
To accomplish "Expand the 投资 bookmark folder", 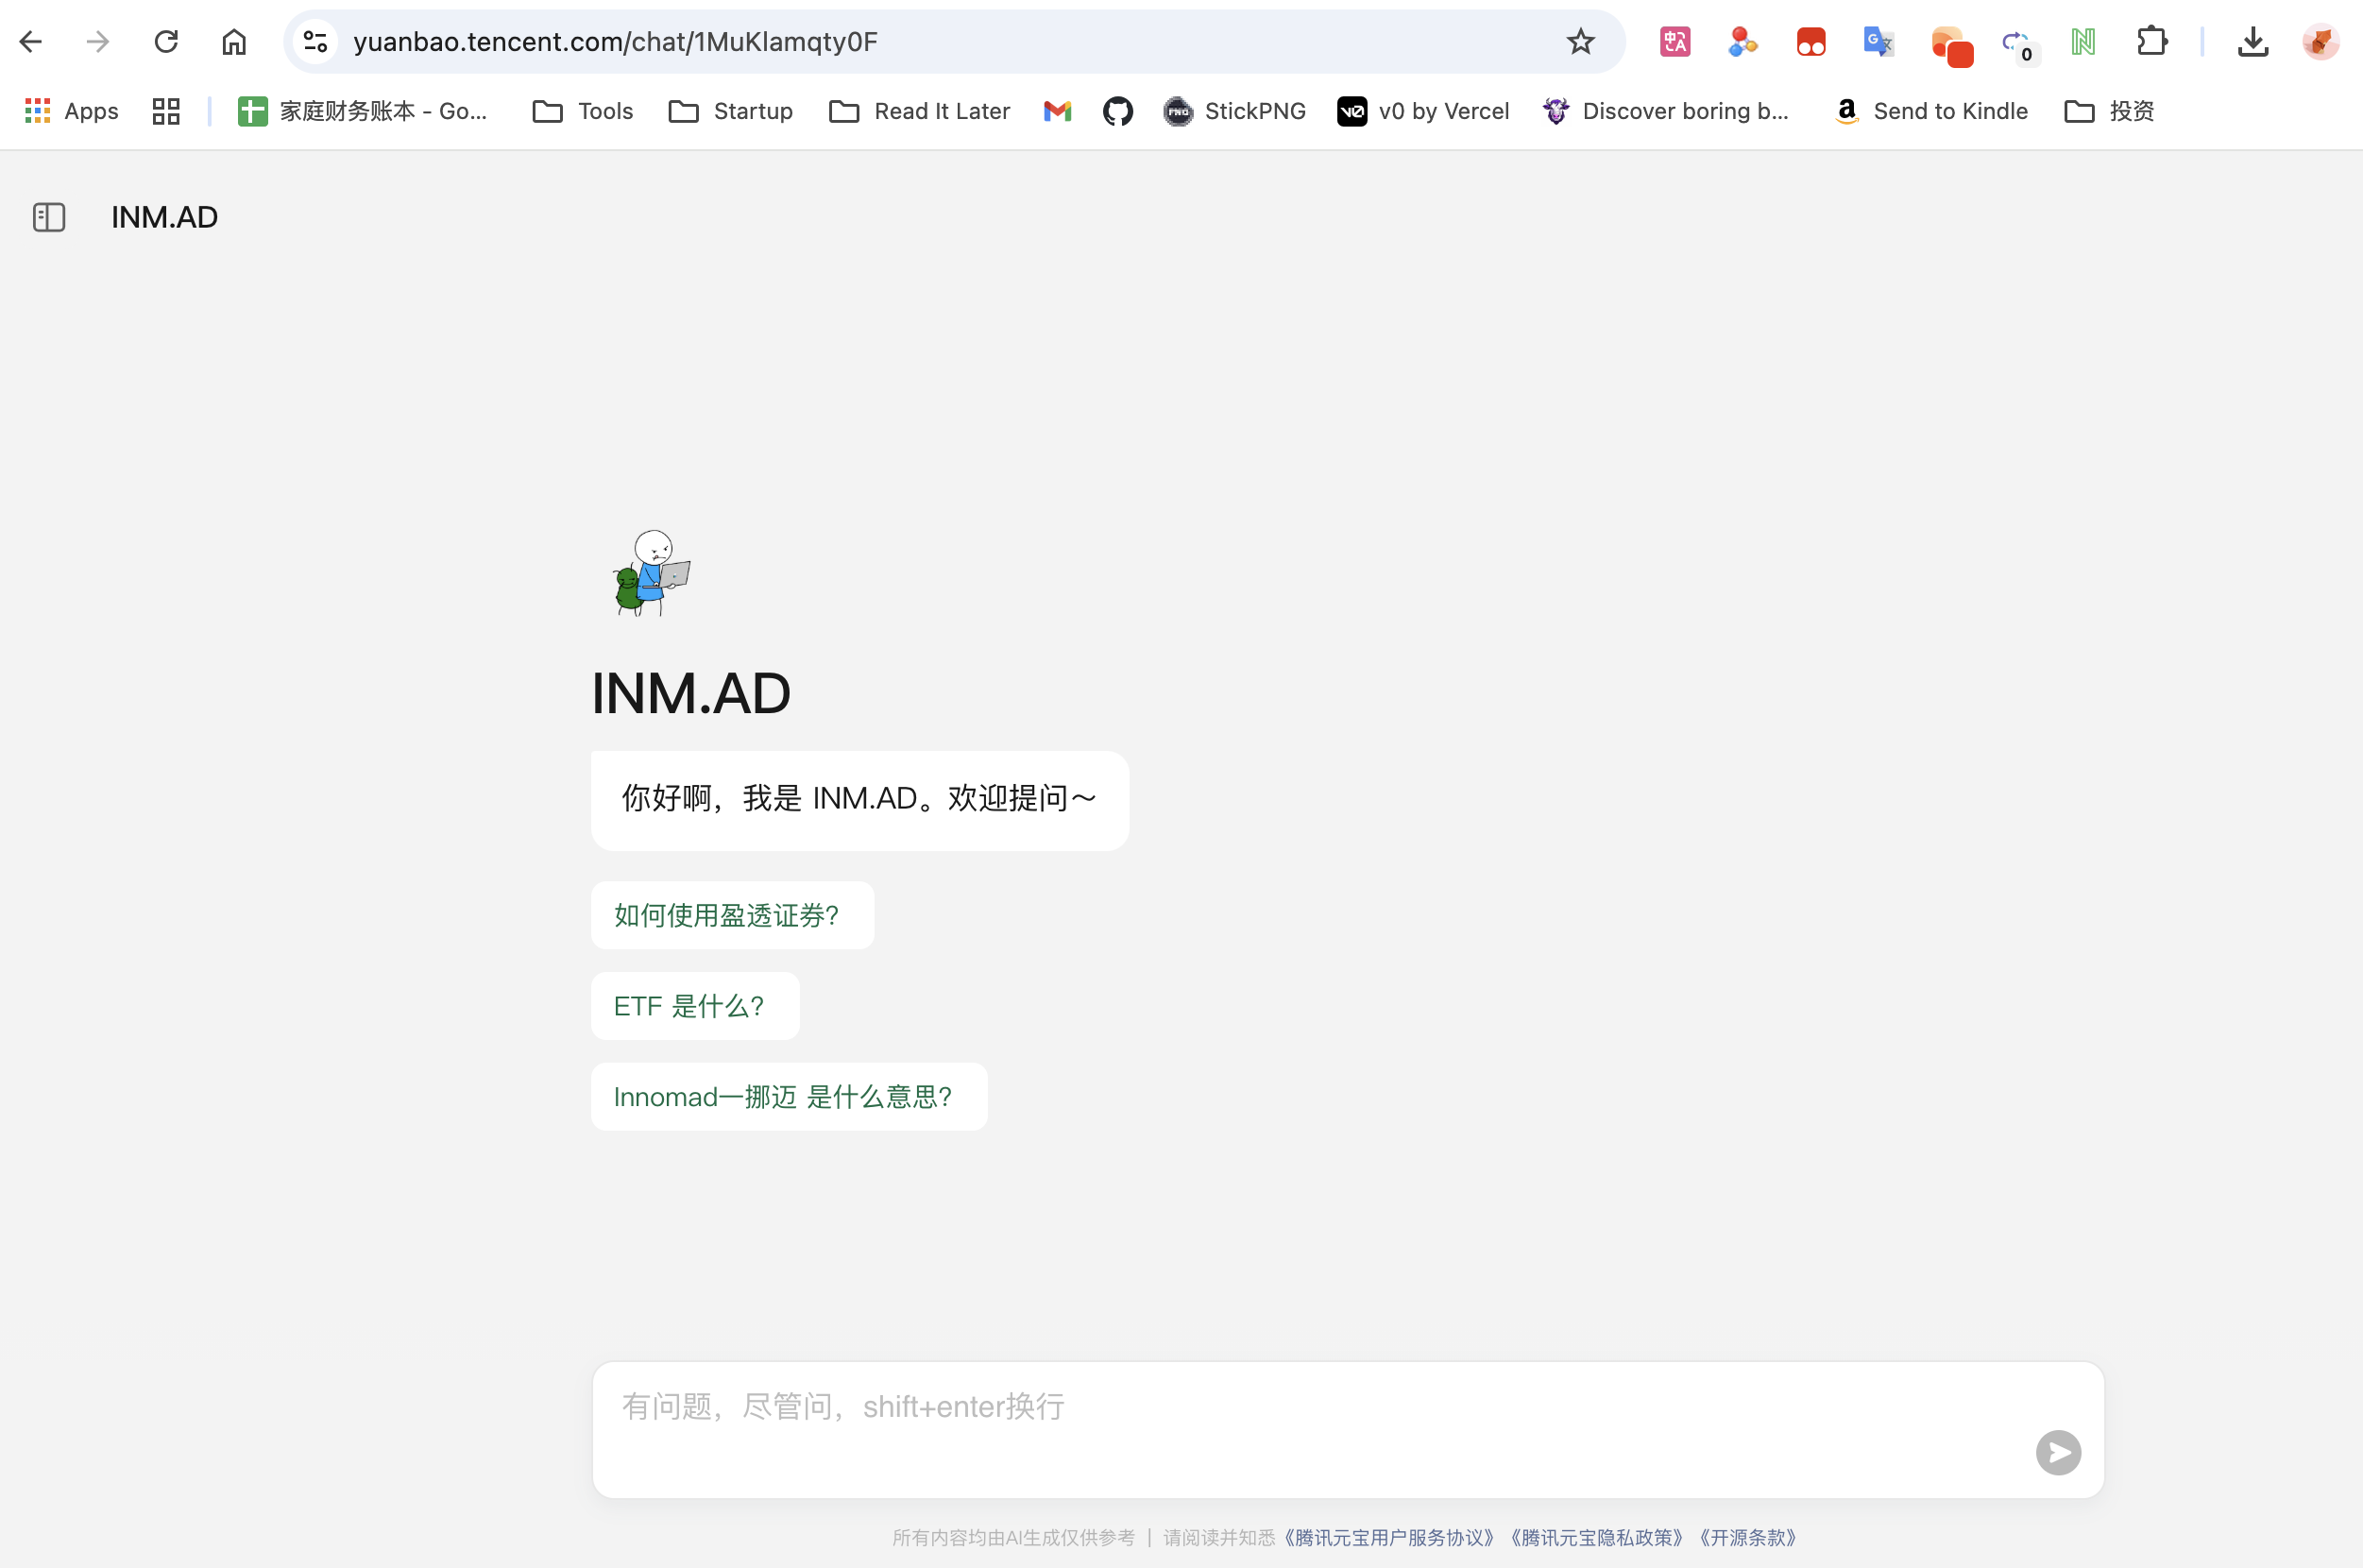I will [2109, 111].
